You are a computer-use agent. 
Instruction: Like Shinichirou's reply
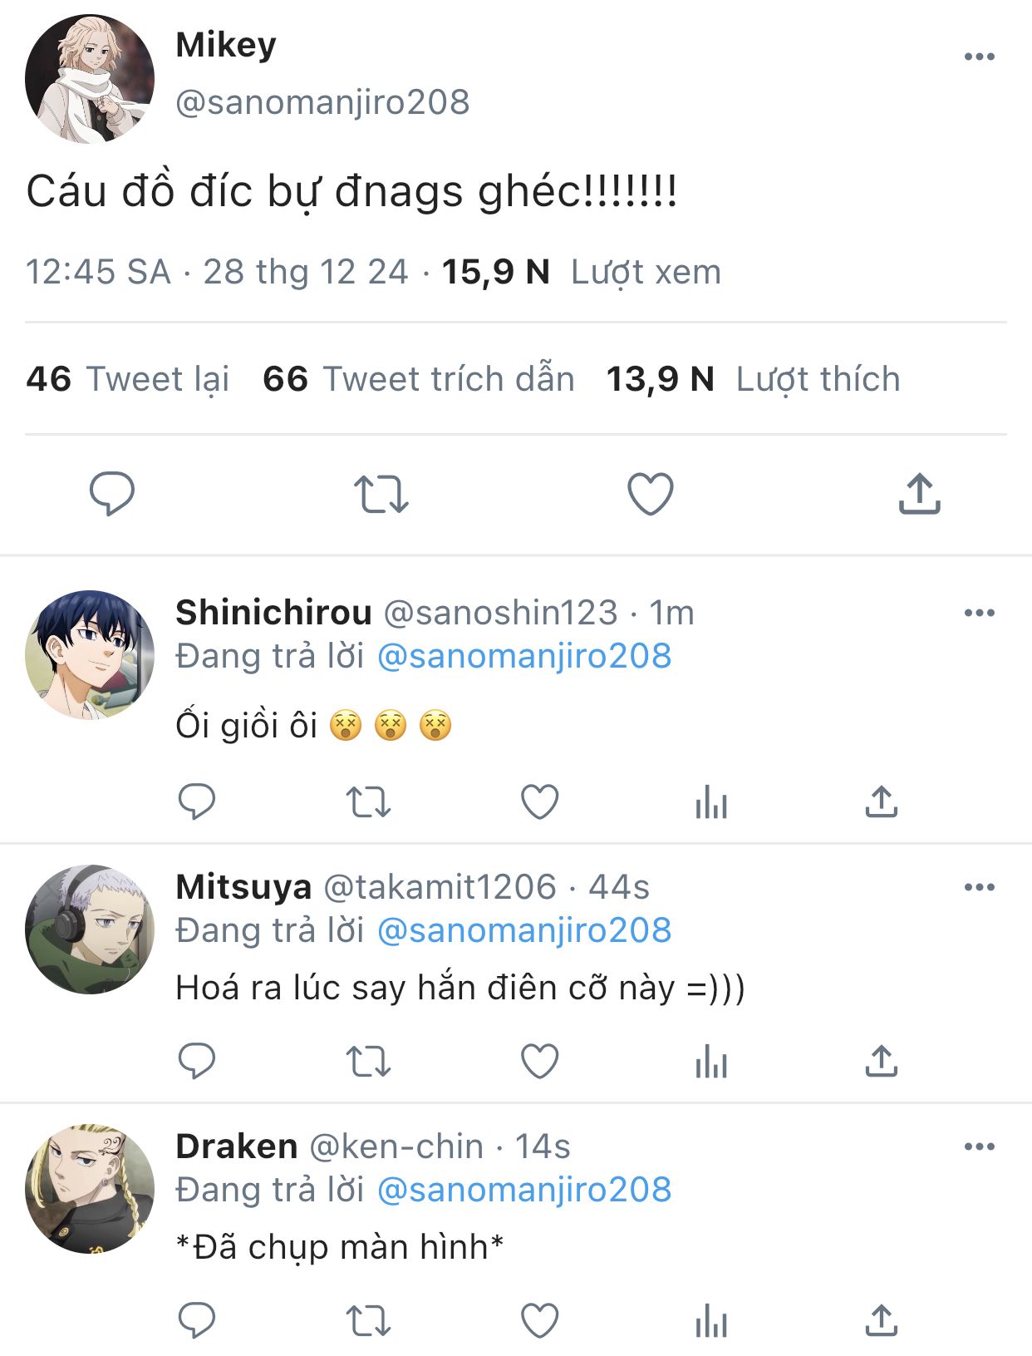click(x=539, y=802)
